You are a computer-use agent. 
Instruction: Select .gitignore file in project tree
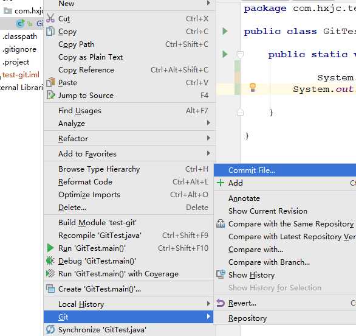click(19, 49)
